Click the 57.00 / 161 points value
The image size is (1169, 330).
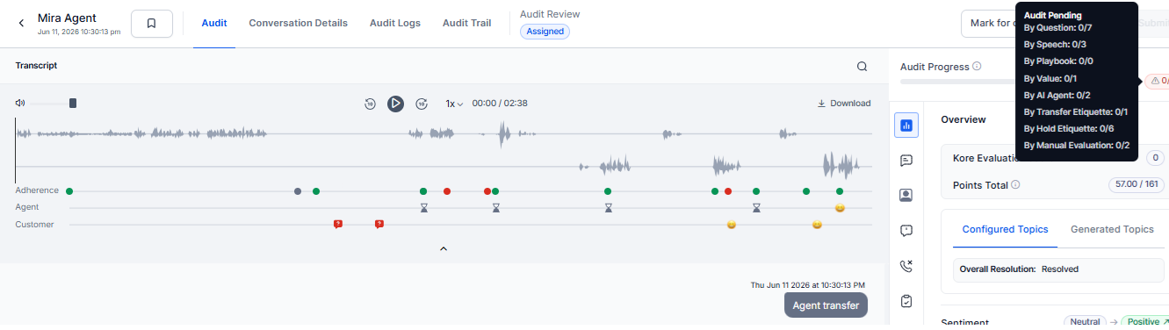pyautogui.click(x=1137, y=185)
